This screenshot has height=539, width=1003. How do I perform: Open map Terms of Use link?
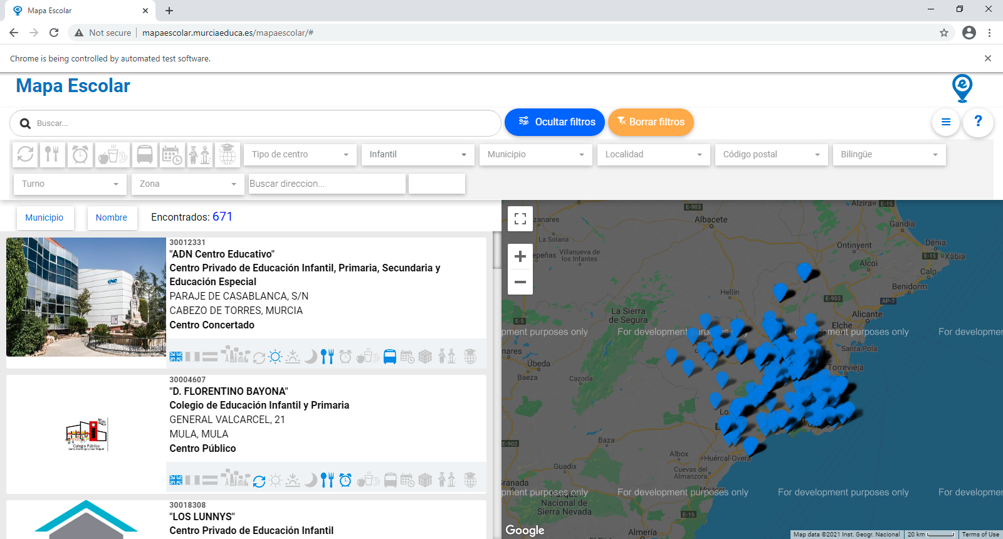coord(980,535)
